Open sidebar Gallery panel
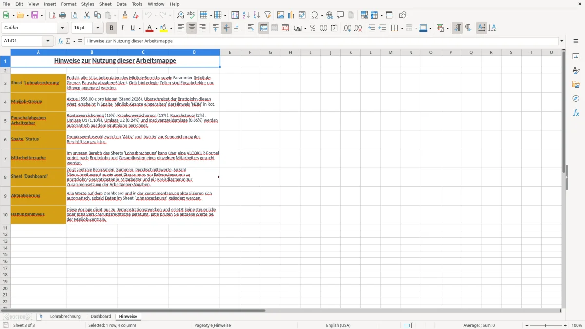 [x=576, y=85]
